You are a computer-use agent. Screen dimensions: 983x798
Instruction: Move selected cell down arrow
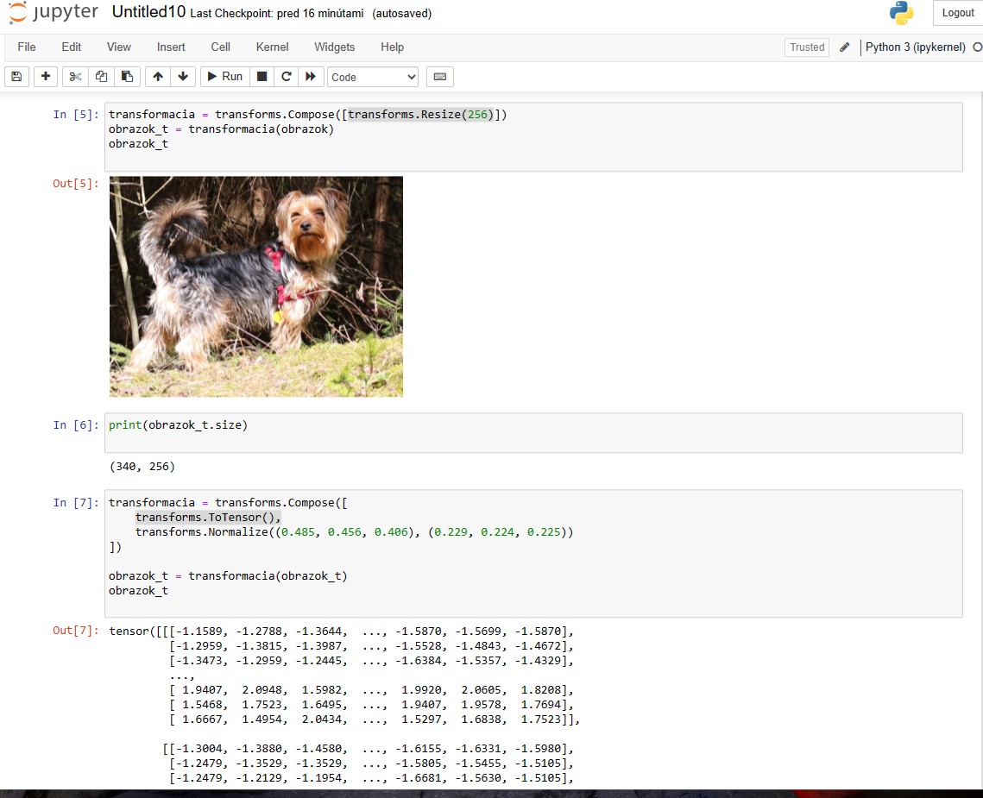(x=182, y=77)
